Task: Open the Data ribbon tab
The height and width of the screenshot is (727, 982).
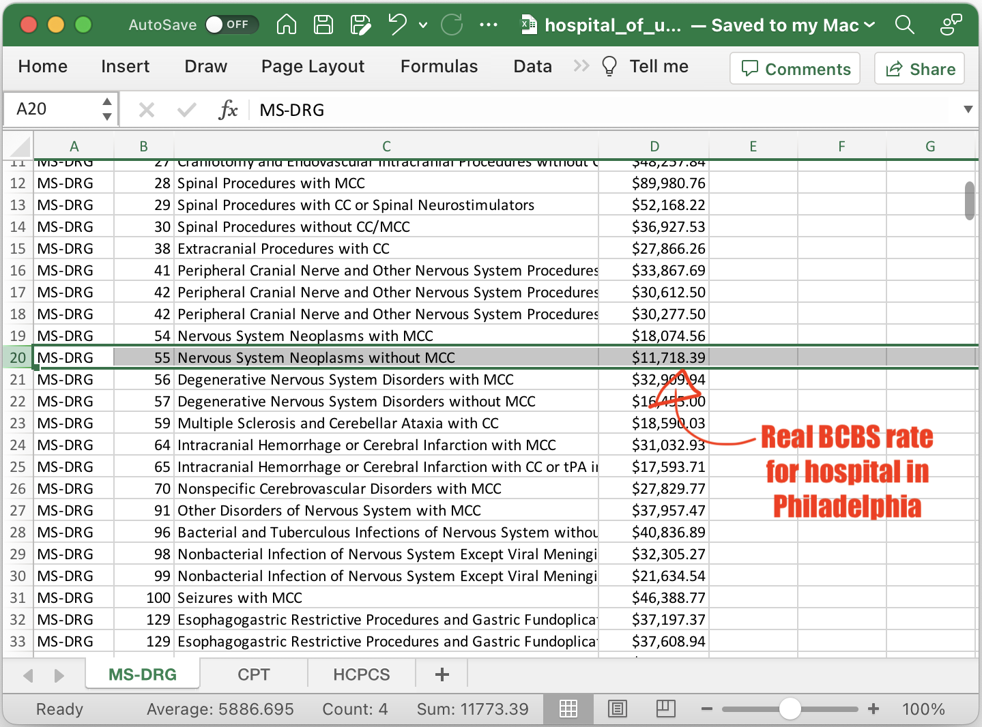Action: click(532, 66)
